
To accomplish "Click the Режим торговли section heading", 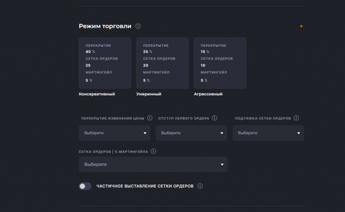I will (104, 26).
